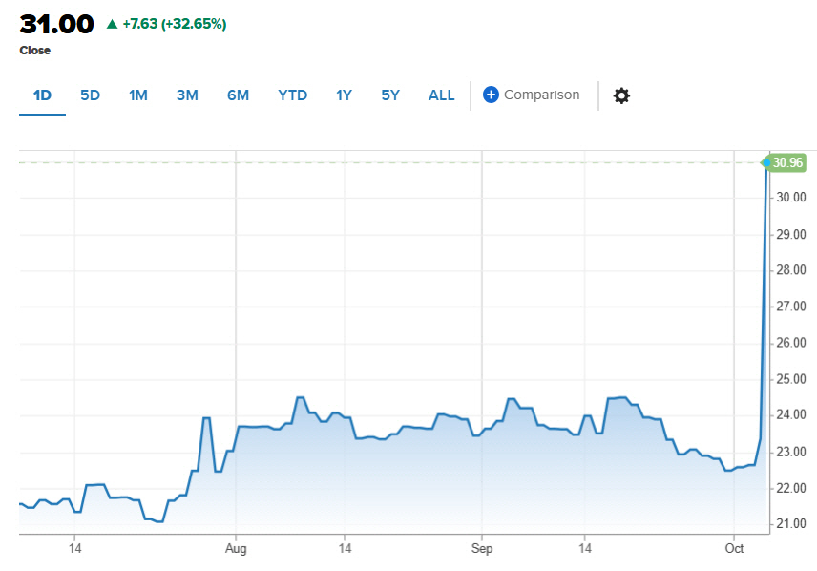The image size is (817, 571).
Task: Click the 21.00 y-axis label
Action: pyautogui.click(x=791, y=524)
